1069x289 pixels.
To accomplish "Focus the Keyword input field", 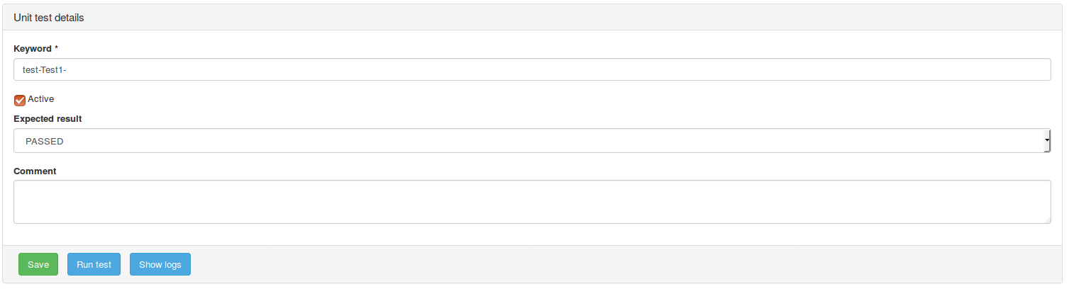I will pyautogui.click(x=531, y=69).
